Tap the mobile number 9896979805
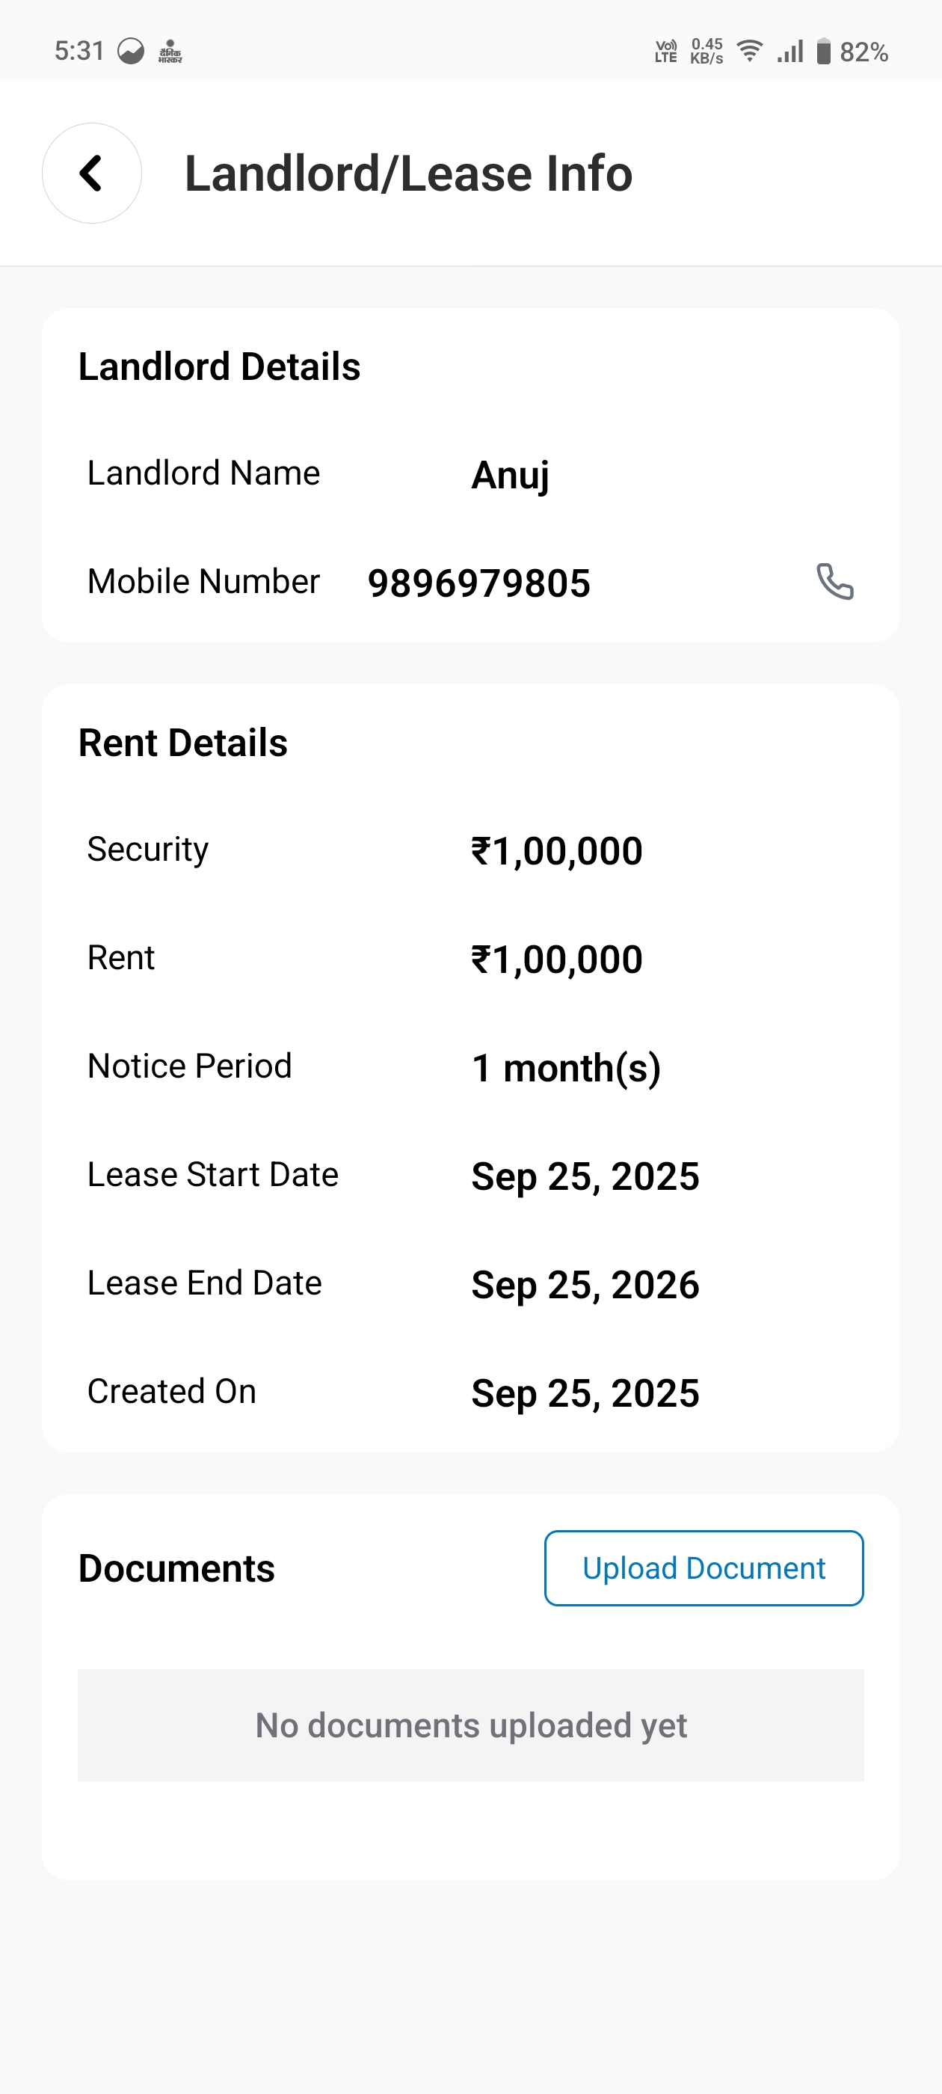The image size is (942, 2094). click(478, 583)
